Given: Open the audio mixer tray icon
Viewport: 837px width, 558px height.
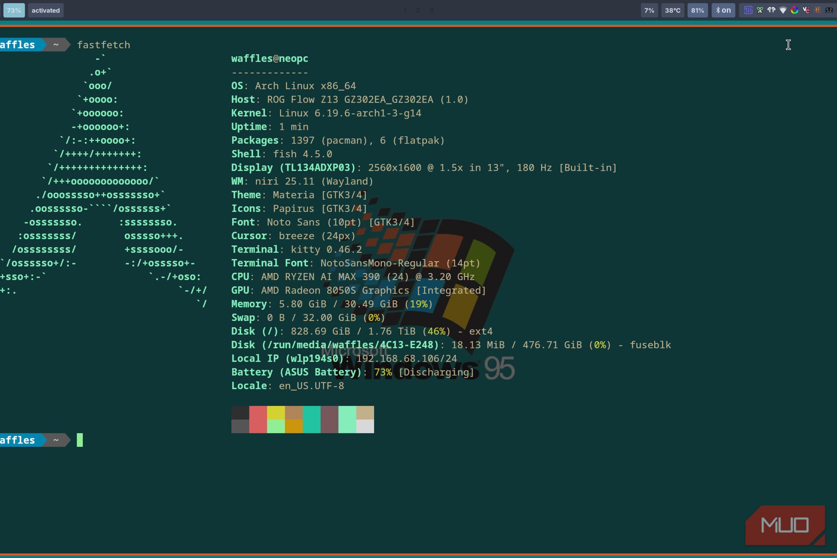Looking at the screenshot, I should point(748,10).
